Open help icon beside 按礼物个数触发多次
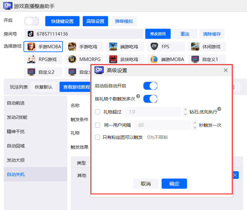 click(138, 96)
